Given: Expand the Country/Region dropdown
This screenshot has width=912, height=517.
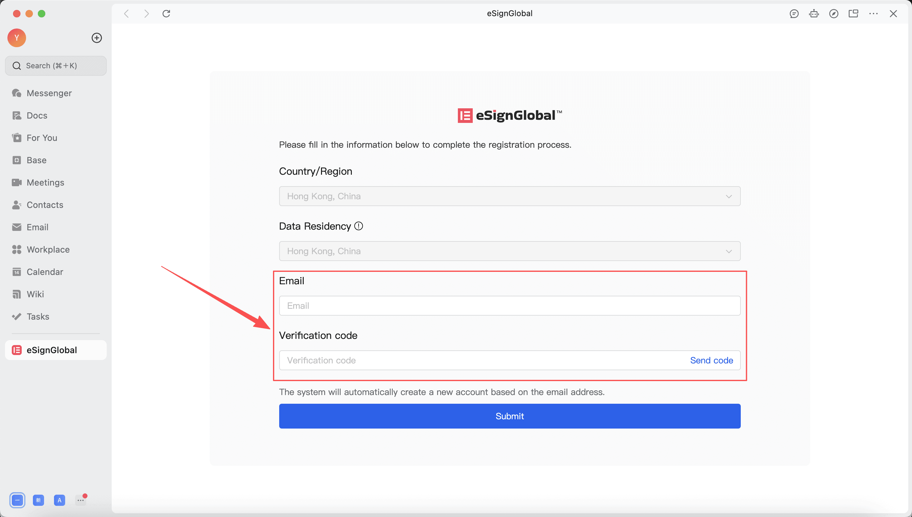Looking at the screenshot, I should 509,196.
